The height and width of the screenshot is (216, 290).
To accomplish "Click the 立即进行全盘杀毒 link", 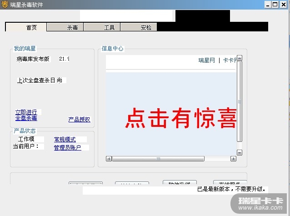I will [26, 115].
